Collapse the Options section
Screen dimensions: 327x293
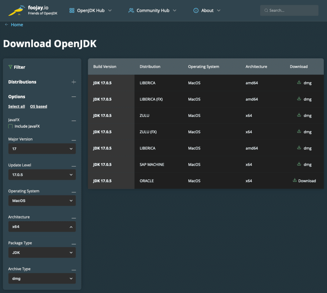click(x=74, y=96)
